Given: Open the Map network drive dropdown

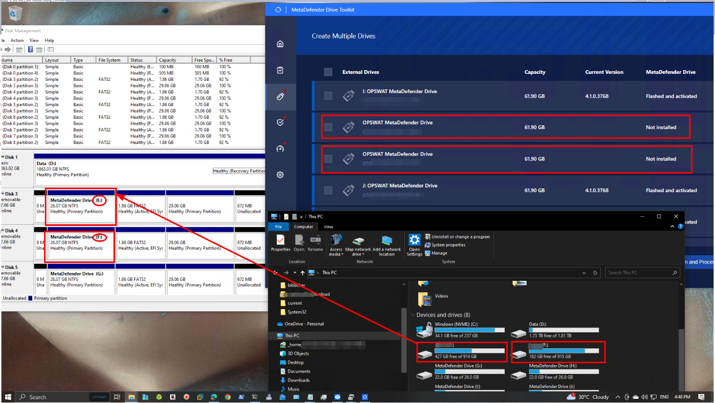Looking at the screenshot, I should pyautogui.click(x=358, y=245).
